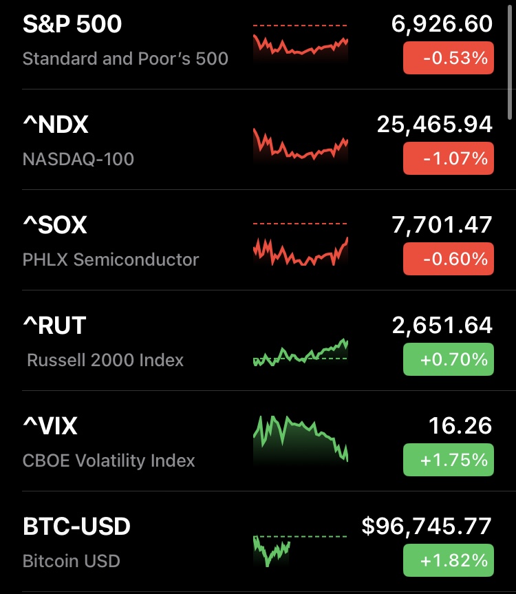This screenshot has width=516, height=594.
Task: Click the ^RUT +0.70% green badge
Action: click(448, 359)
